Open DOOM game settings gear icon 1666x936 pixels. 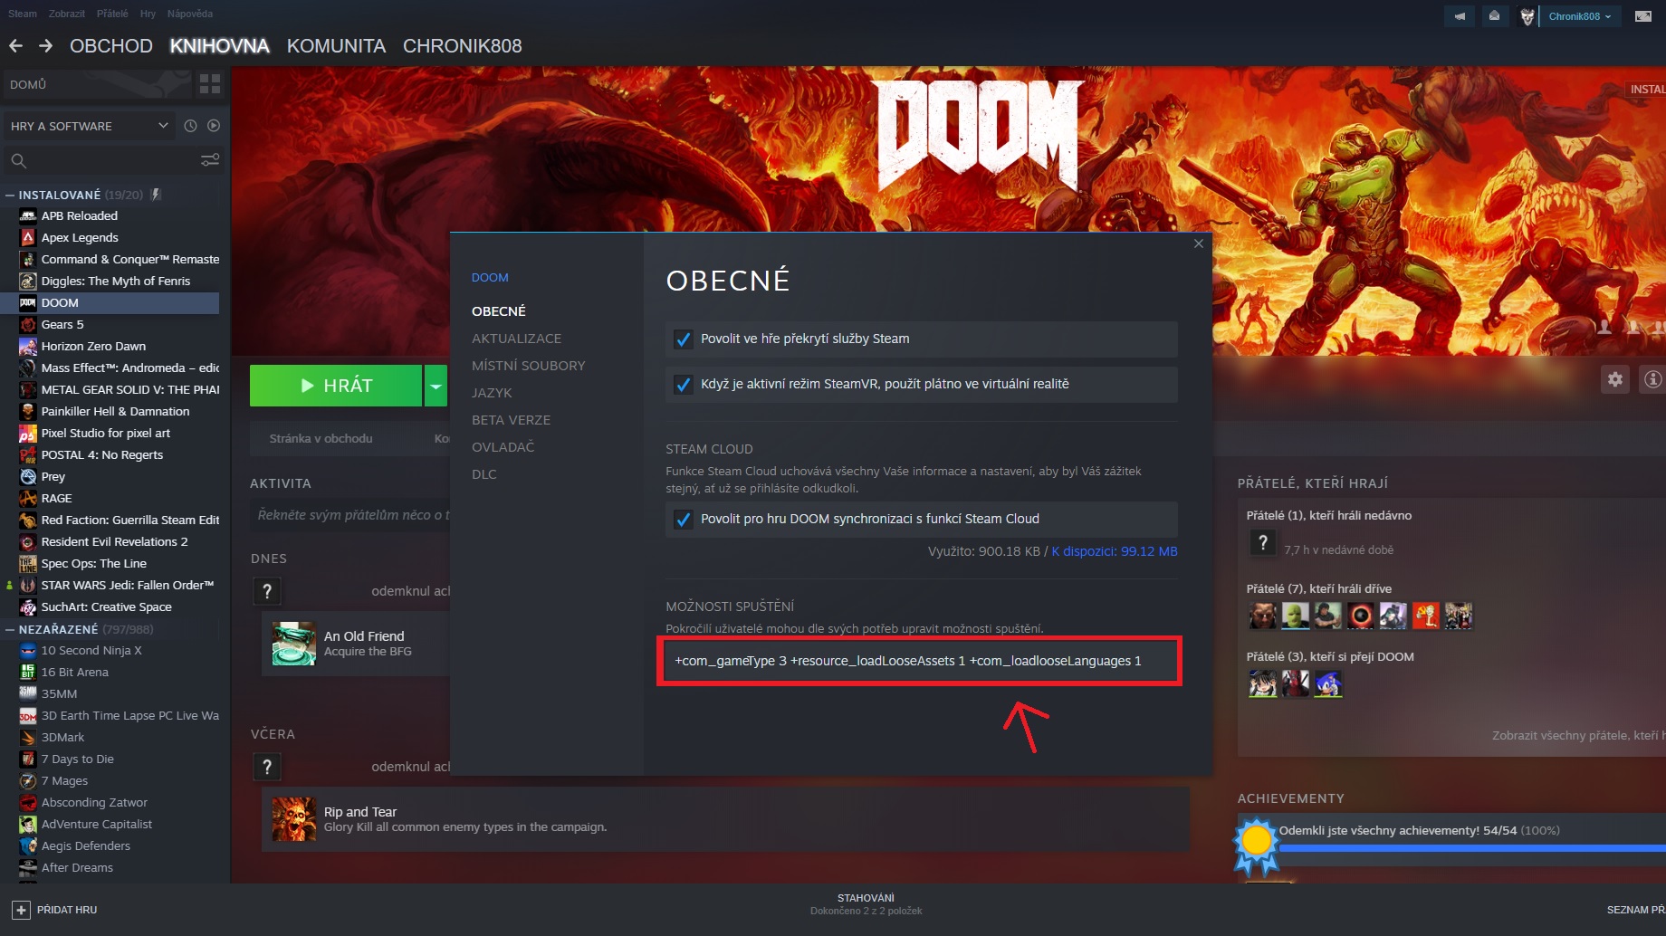point(1615,379)
